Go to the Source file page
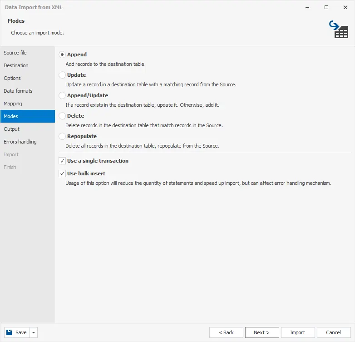 tap(15, 53)
